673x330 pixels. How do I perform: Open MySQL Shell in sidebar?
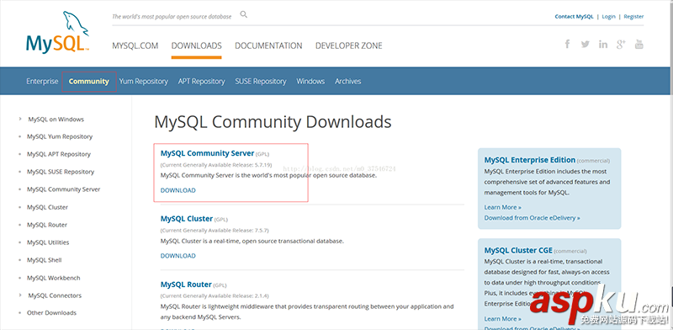(45, 260)
